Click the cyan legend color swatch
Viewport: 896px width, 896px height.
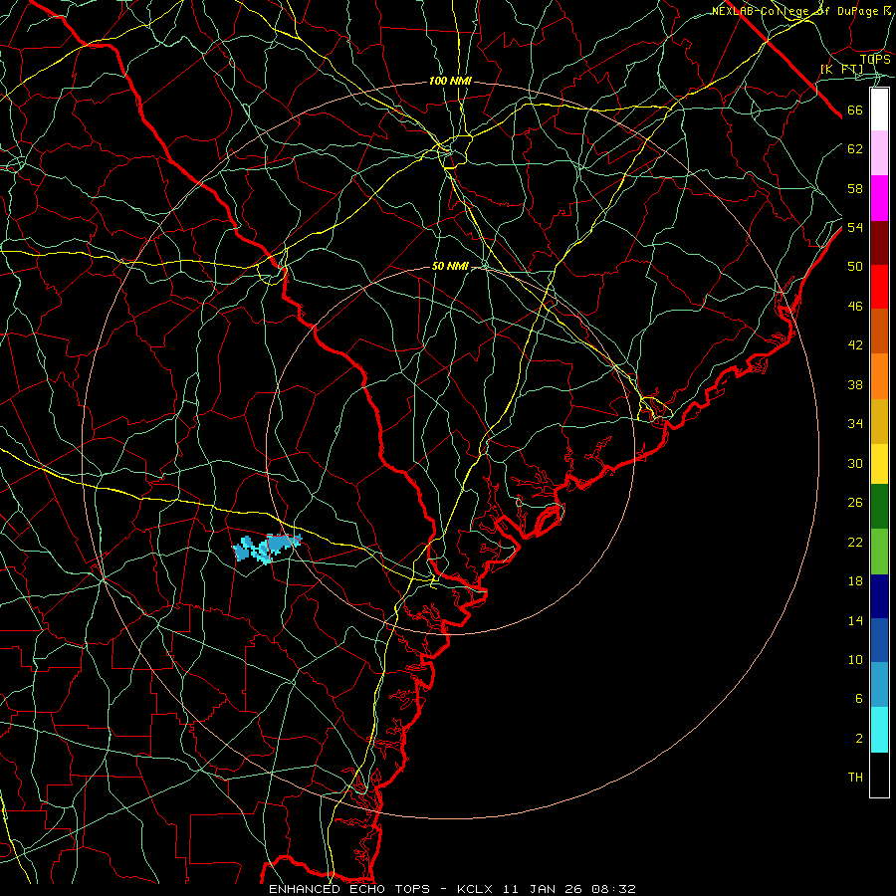879,730
